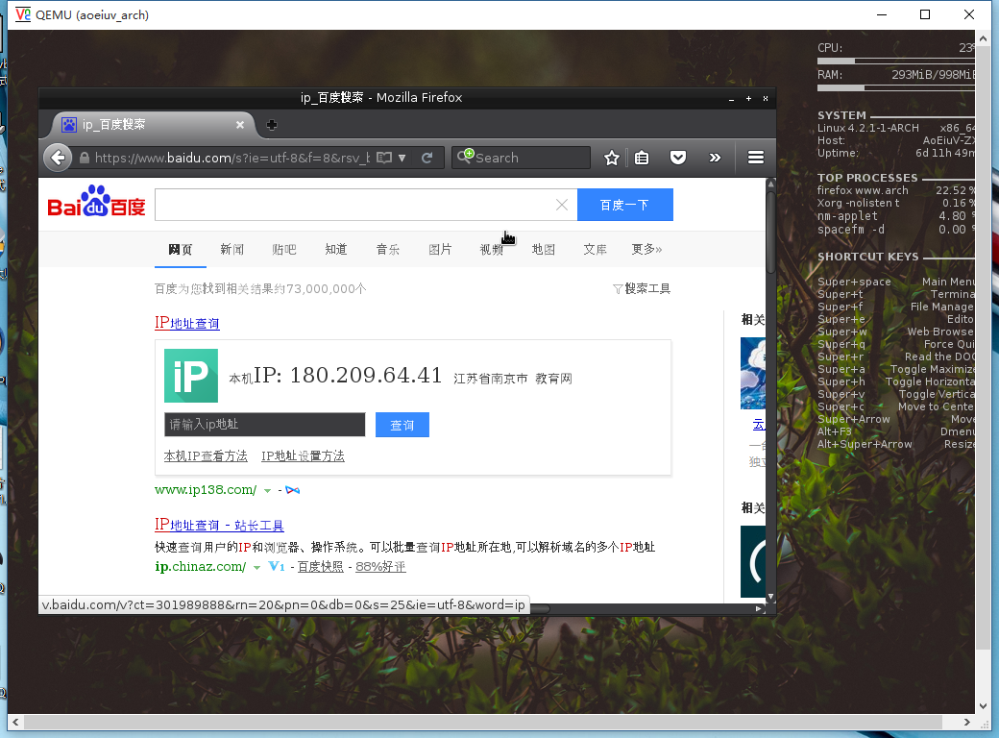Click Firefox horizontal scroll right arrow
Viewport: 999px width, 738px height.
(758, 608)
